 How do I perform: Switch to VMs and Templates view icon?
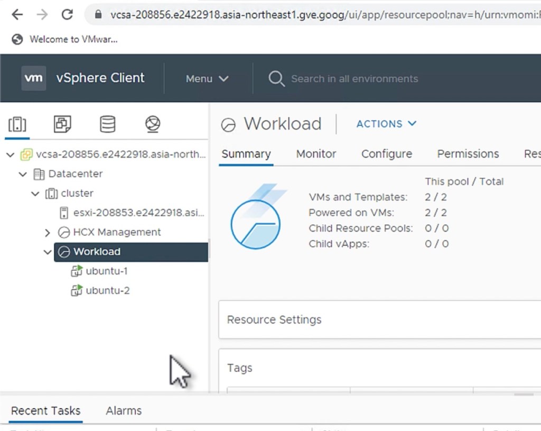click(62, 124)
